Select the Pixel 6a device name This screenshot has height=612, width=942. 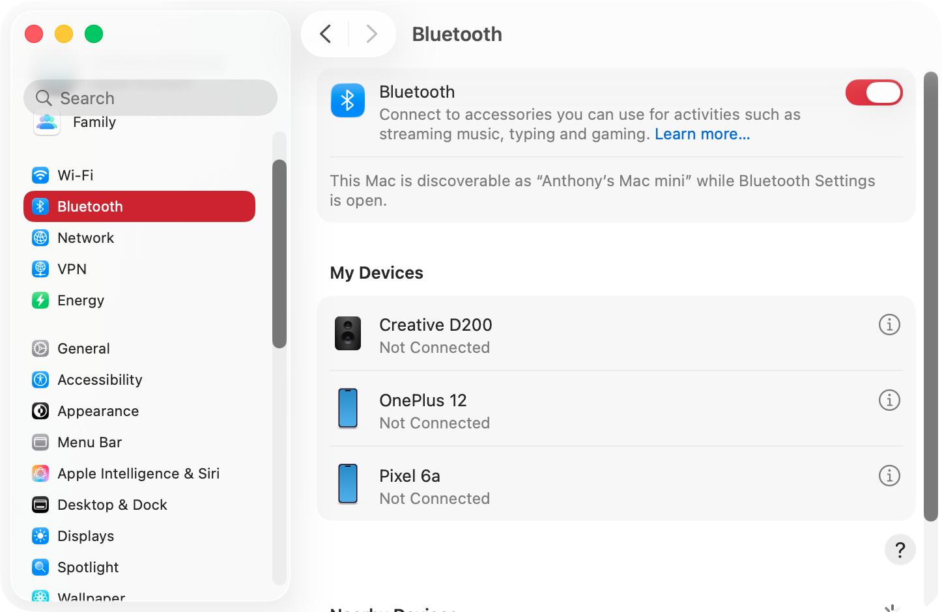click(x=410, y=476)
